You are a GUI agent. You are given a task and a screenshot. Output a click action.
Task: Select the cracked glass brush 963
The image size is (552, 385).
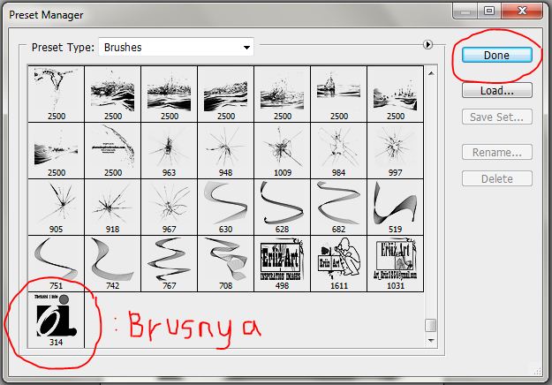click(x=169, y=151)
